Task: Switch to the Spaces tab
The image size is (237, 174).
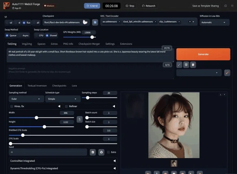Action: 41,44
